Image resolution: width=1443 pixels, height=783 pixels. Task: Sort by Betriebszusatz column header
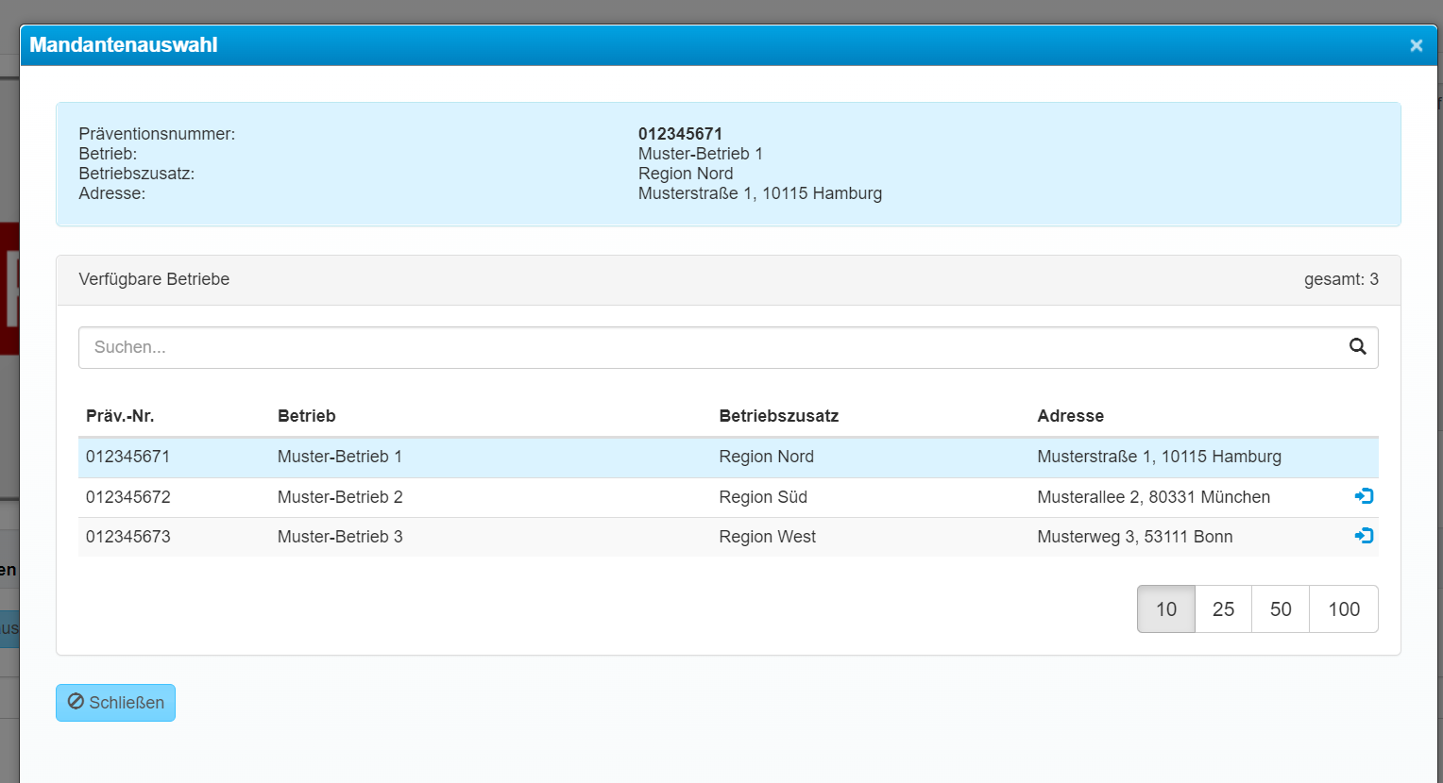779,416
